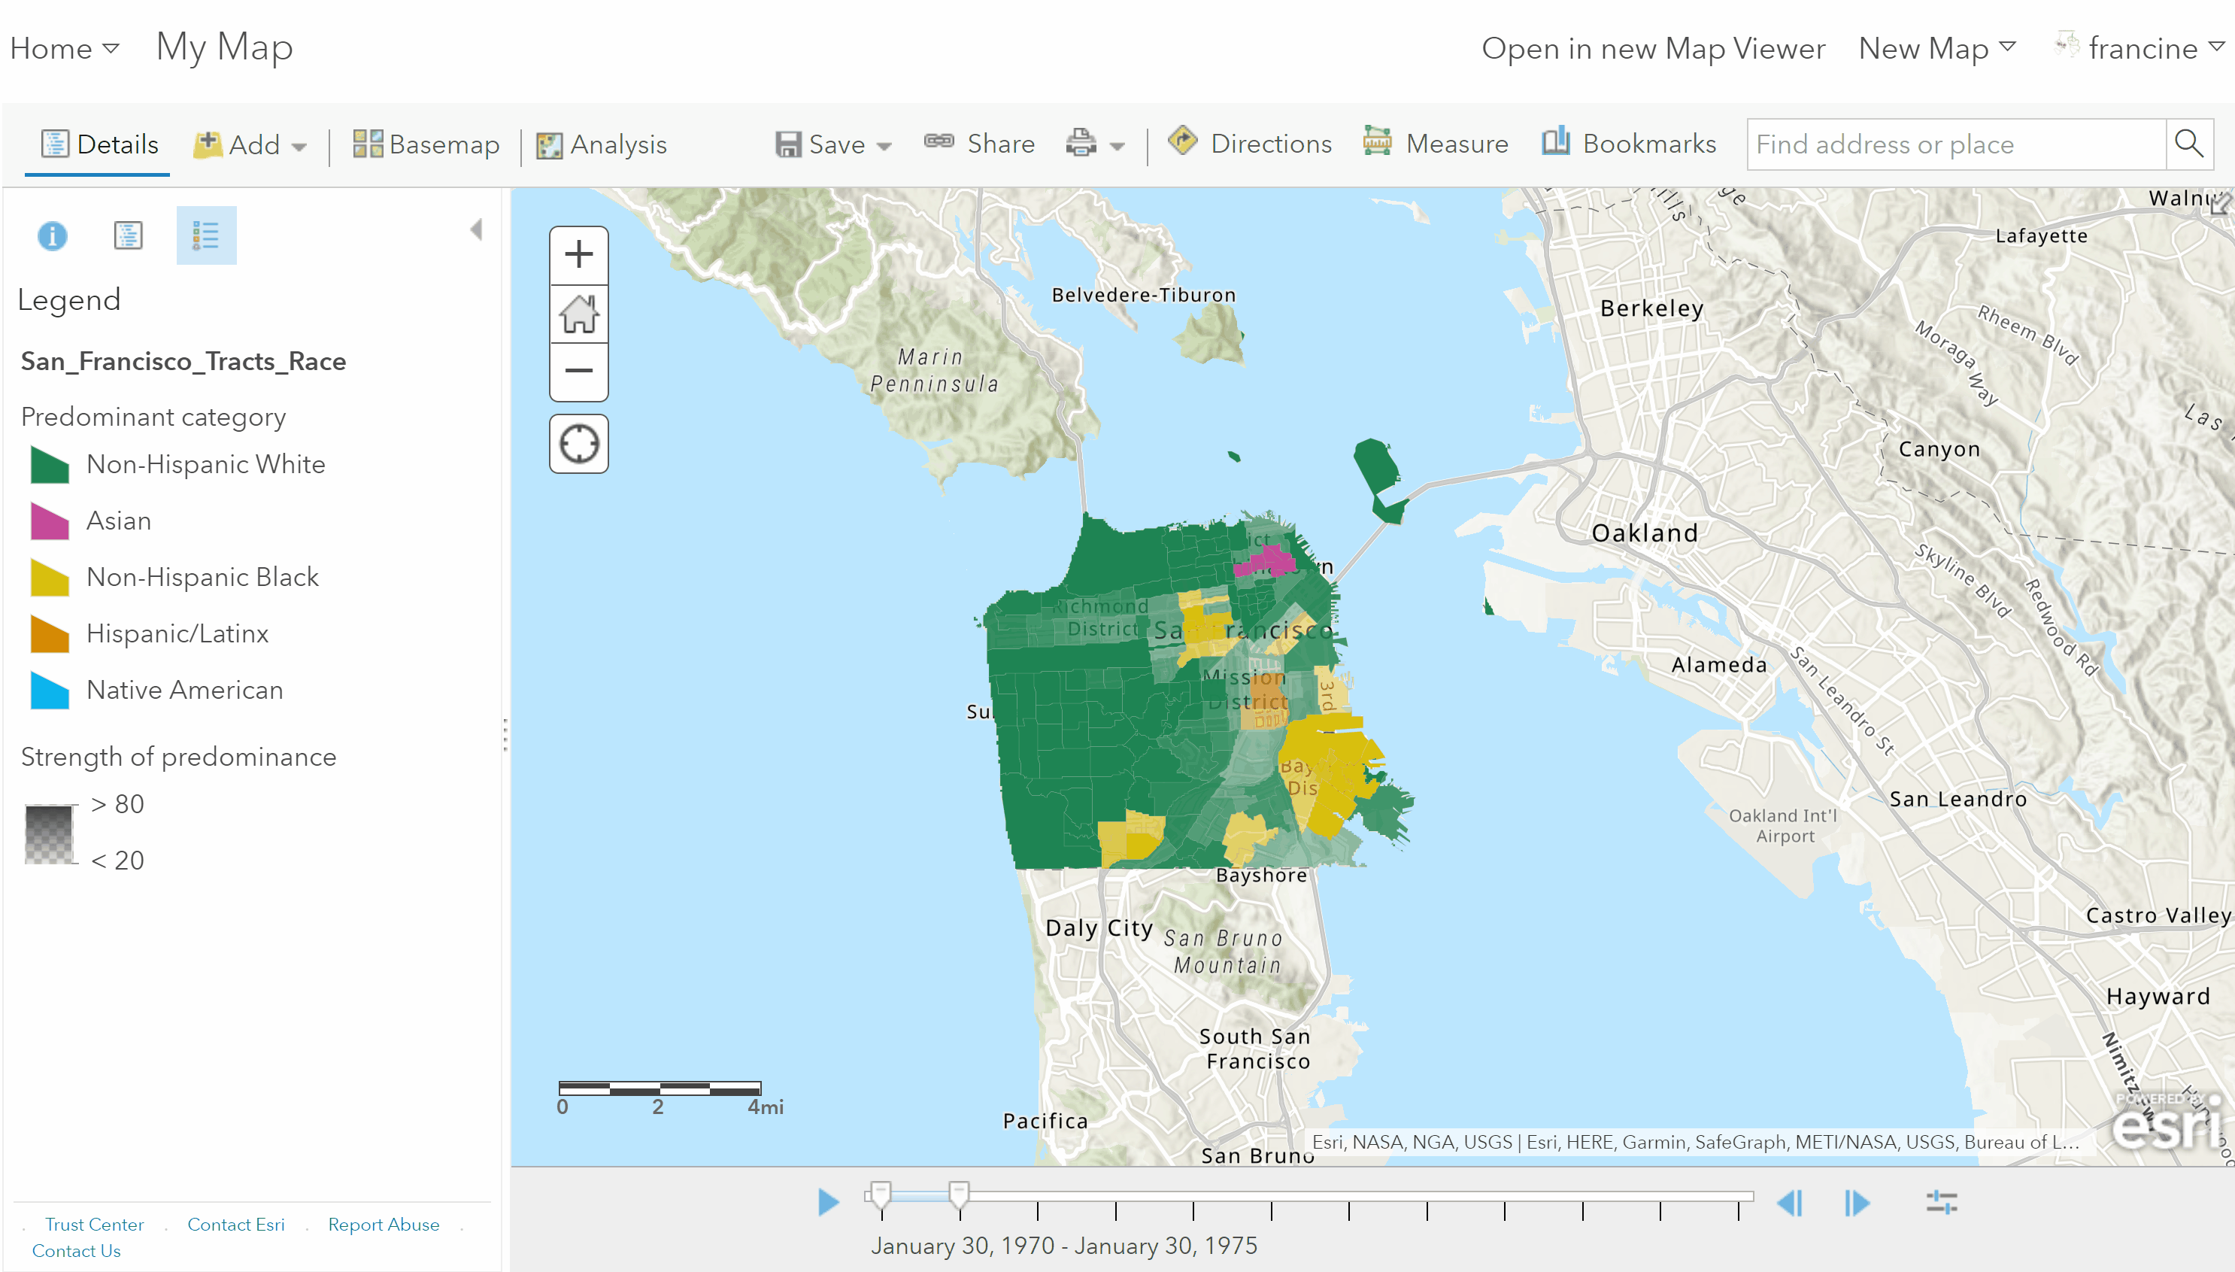
Task: Show the map Contents panel icon
Action: (129, 236)
